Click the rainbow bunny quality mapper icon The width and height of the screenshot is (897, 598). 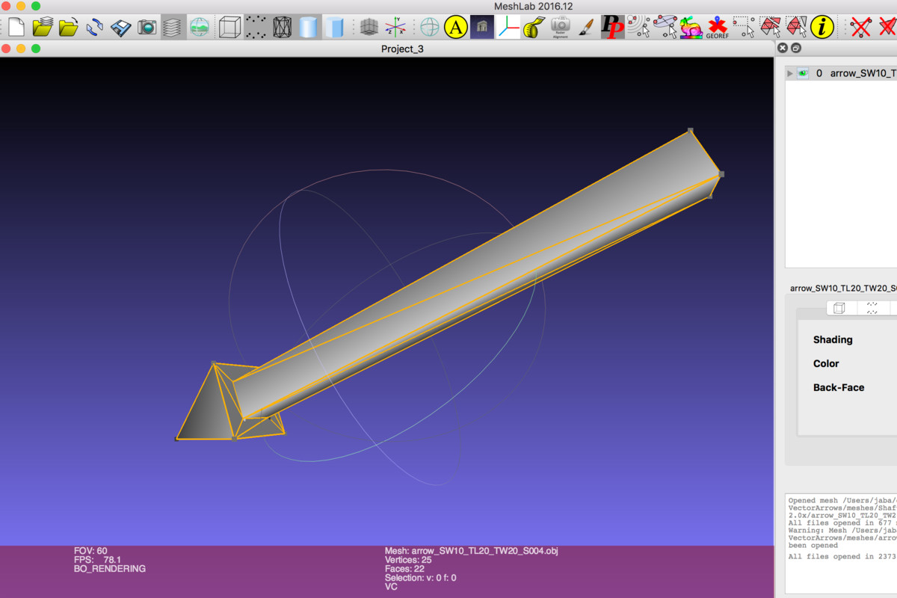691,27
